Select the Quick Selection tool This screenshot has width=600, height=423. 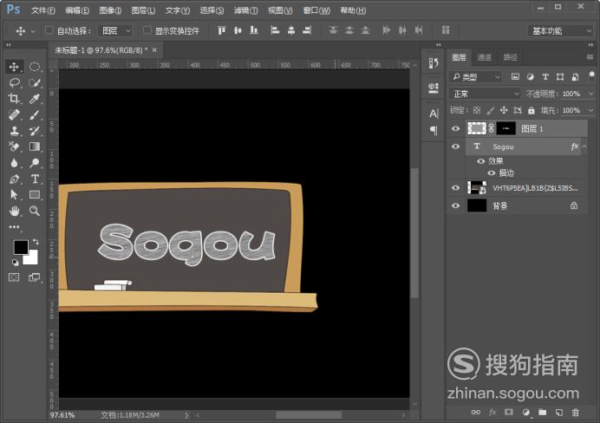pos(35,82)
